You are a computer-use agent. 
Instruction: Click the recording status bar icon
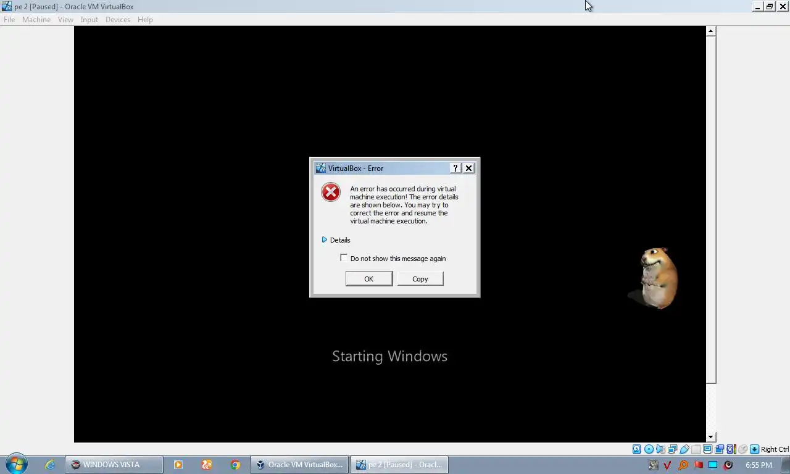click(x=719, y=449)
